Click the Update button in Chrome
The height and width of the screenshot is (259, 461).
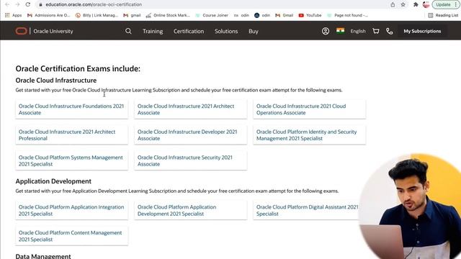444,4
